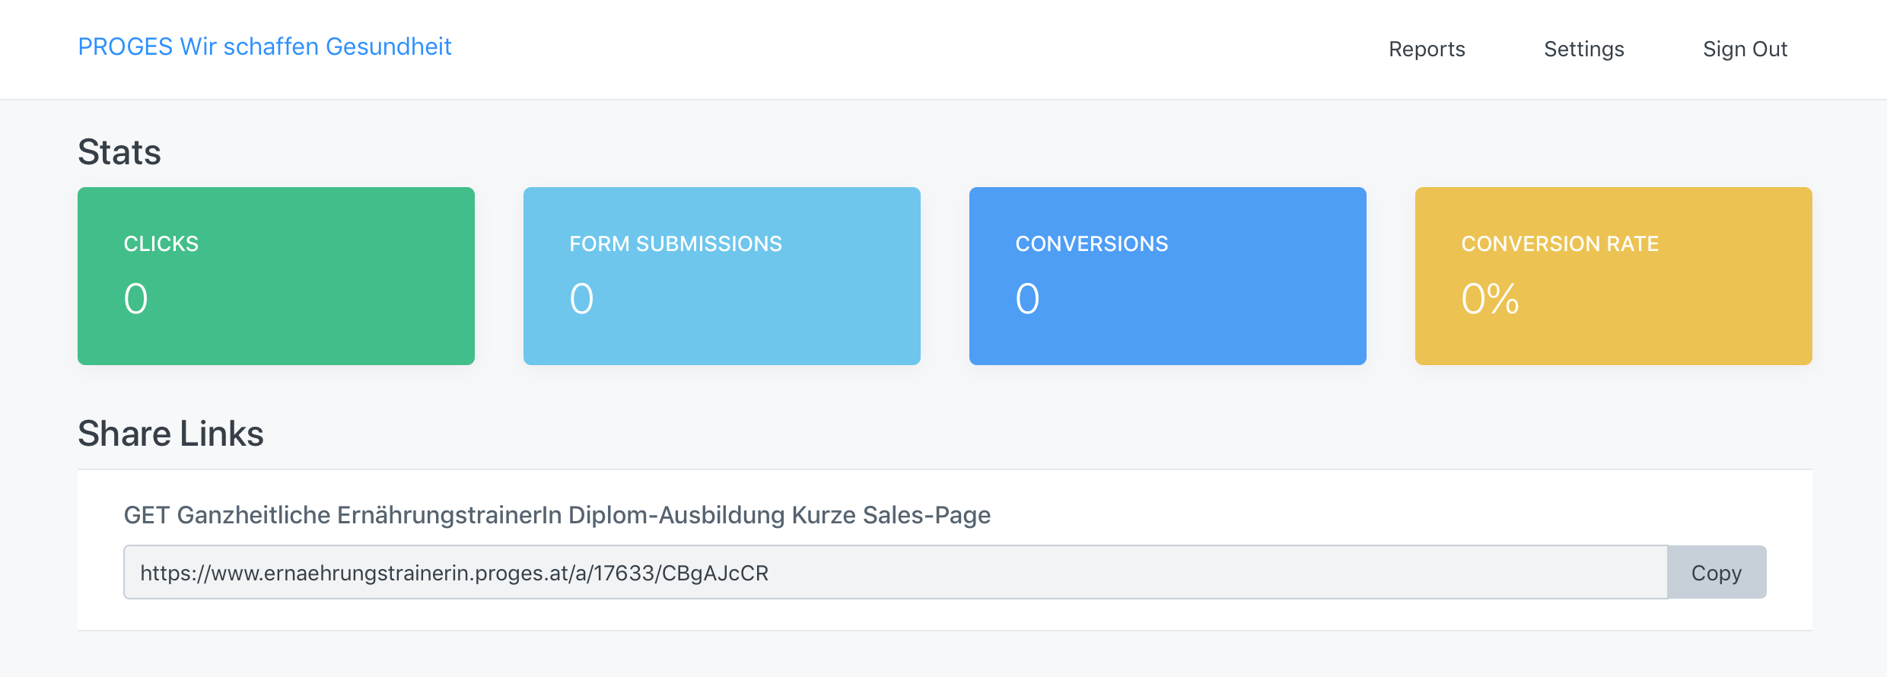Click the FORM SUBMISSIONS label
1887x677 pixels.
pos(676,243)
